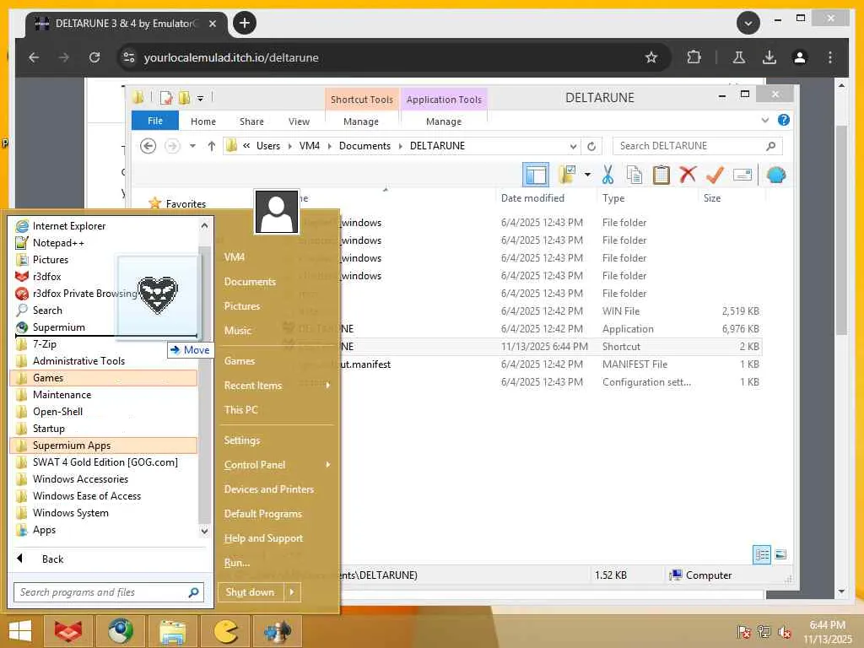Click quick access Properties icon in title bar

tap(166, 98)
